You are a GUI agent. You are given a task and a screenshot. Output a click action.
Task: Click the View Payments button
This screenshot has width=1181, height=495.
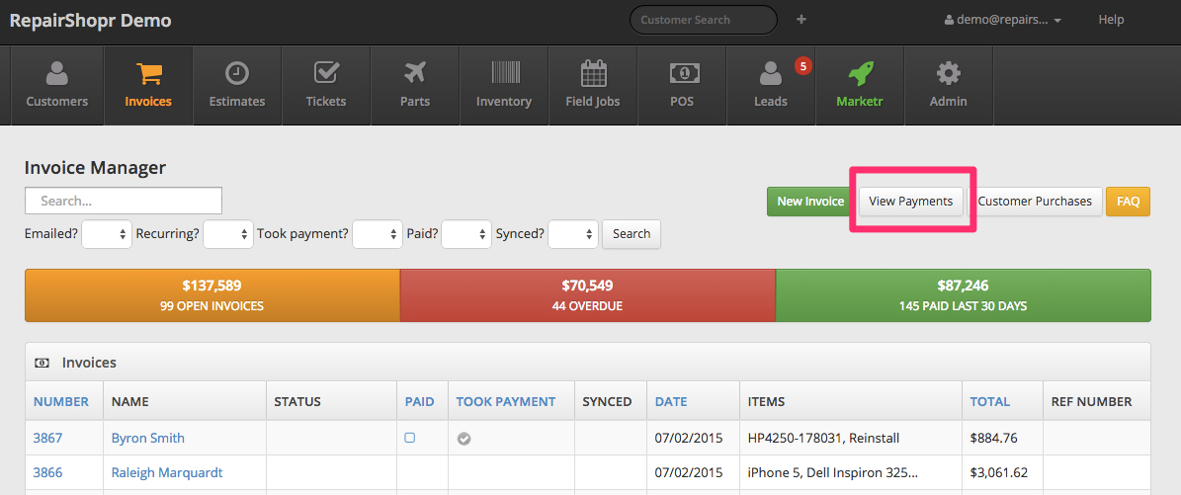click(x=910, y=202)
